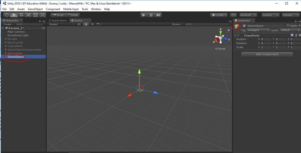The width and height of the screenshot is (301, 153).
Task: Click the Hierarchy search field
Action: point(29,24)
